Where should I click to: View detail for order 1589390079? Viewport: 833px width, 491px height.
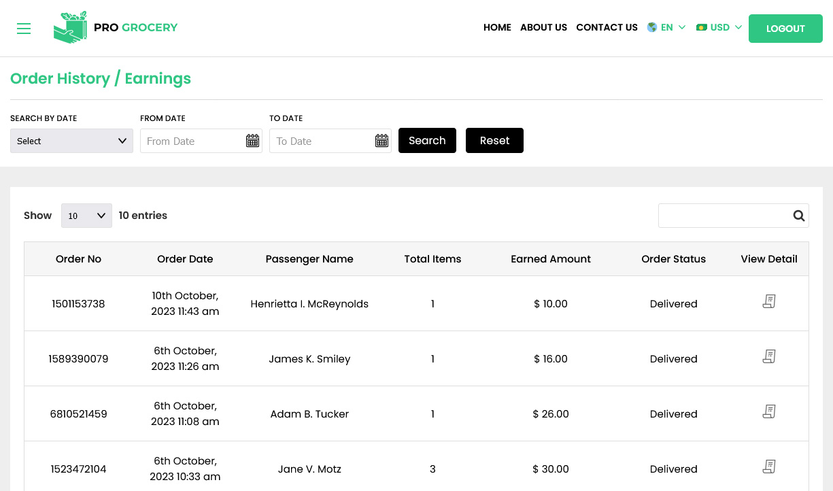click(x=769, y=356)
